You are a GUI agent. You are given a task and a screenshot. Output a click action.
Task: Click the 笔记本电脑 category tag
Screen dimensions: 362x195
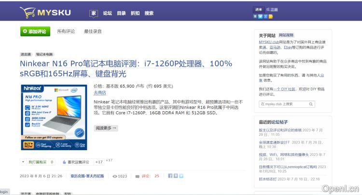tap(44, 54)
